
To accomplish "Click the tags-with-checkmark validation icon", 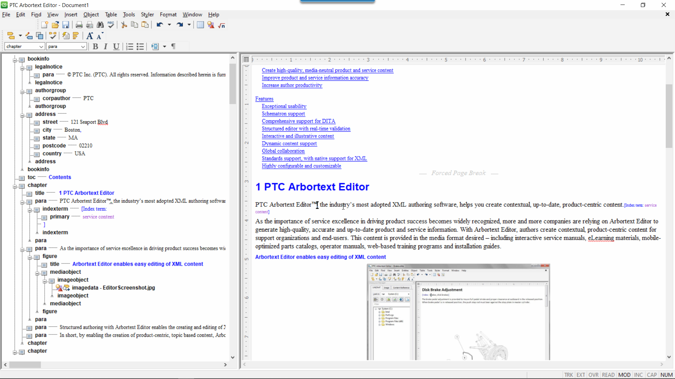I will [53, 36].
